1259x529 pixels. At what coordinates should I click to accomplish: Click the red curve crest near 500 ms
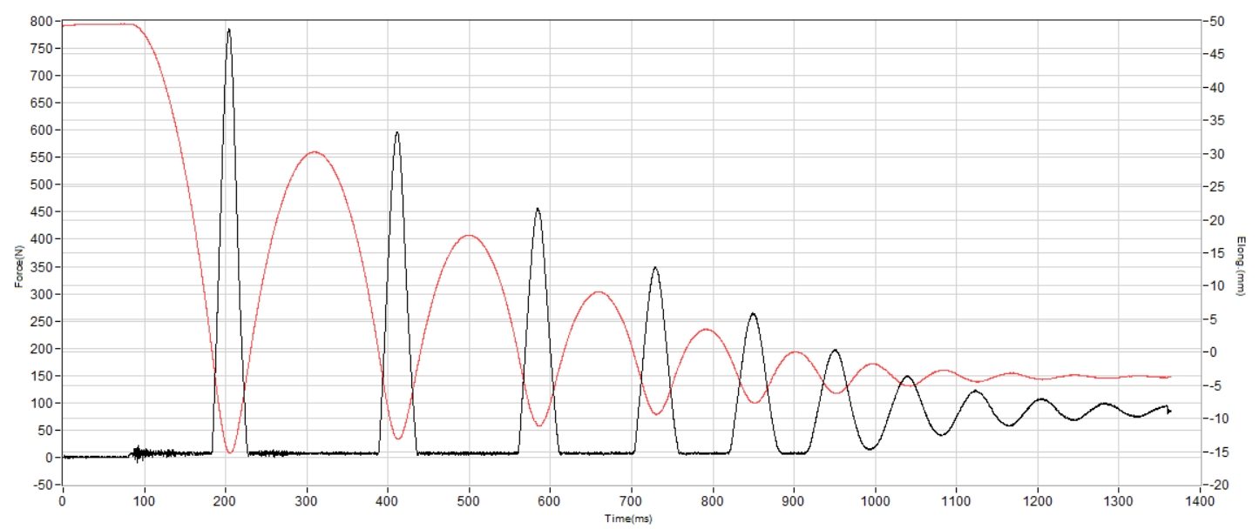[469, 235]
